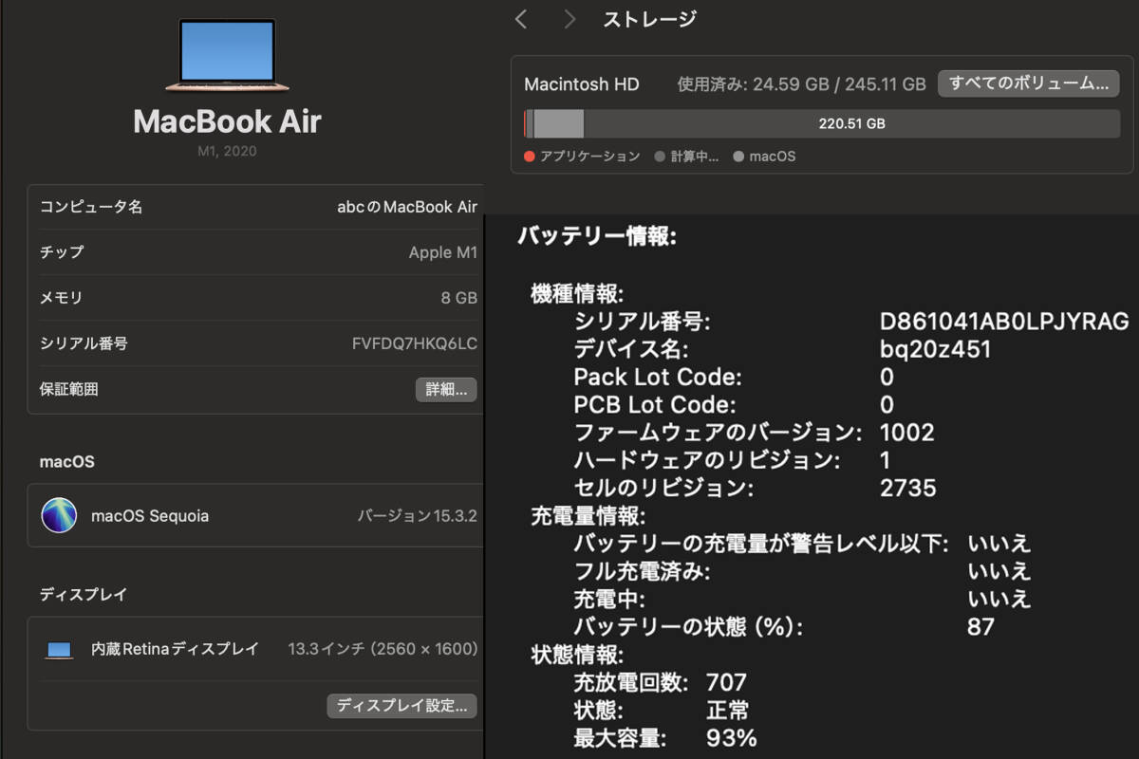
Task: Click the M1, 2020 model subtitle
Action: [227, 151]
